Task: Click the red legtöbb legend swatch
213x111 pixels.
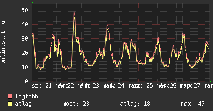Action: pyautogui.click(x=10, y=97)
